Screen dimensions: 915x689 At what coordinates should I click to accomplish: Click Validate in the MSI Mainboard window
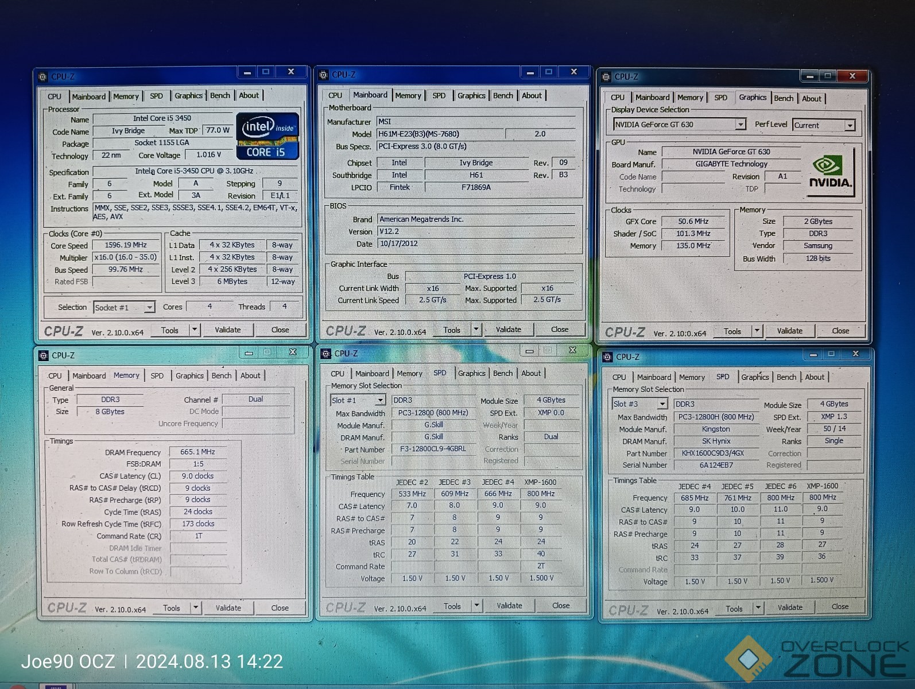click(x=509, y=330)
